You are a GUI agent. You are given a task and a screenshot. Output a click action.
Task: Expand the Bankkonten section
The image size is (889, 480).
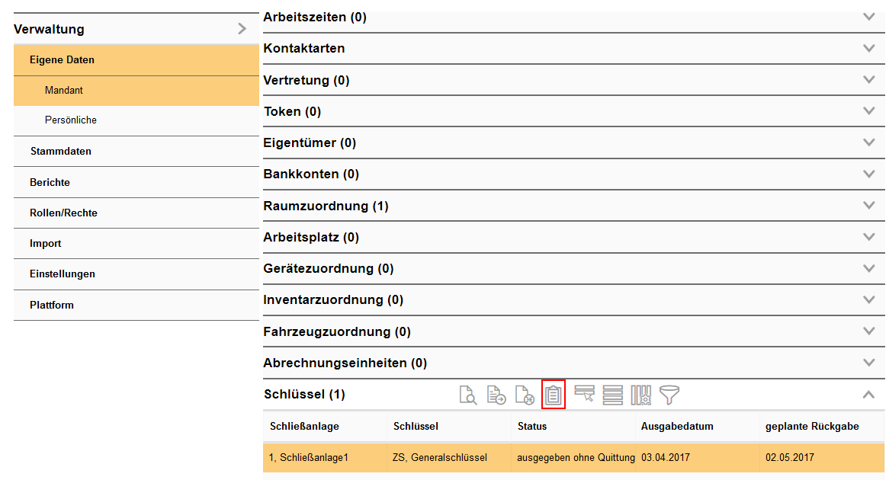point(868,173)
